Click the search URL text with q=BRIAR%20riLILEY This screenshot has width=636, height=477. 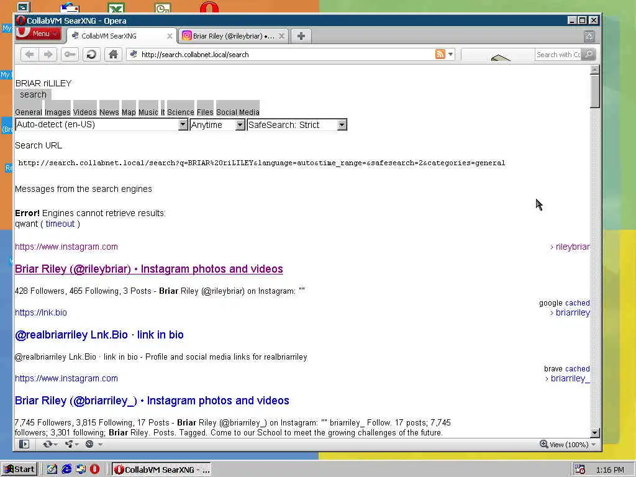tap(261, 163)
